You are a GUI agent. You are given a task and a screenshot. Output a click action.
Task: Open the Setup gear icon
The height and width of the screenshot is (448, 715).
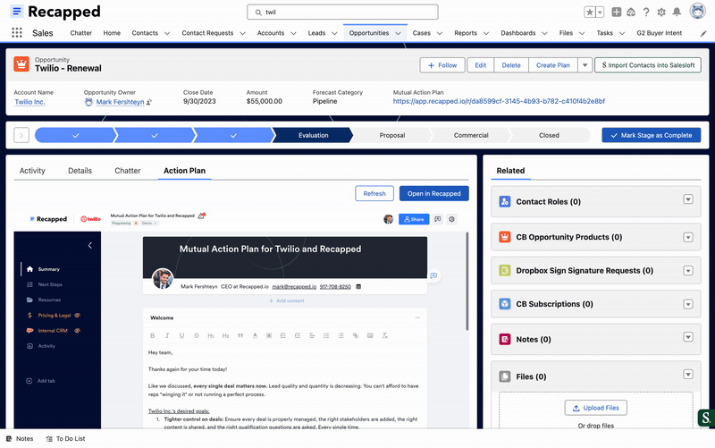661,13
